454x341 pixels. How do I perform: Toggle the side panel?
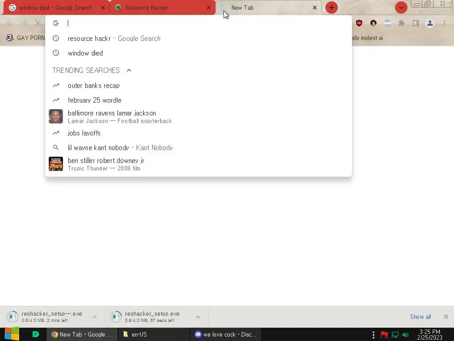416,23
